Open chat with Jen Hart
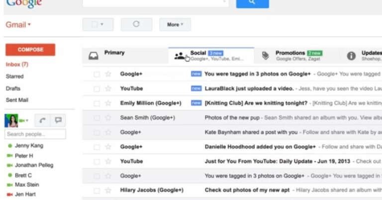The height and width of the screenshot is (200, 382). click(x=25, y=195)
